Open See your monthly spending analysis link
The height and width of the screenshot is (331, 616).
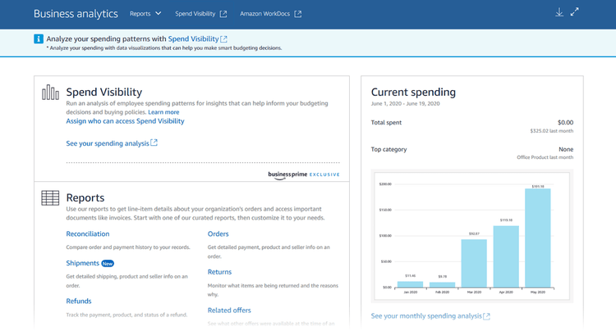click(x=426, y=316)
